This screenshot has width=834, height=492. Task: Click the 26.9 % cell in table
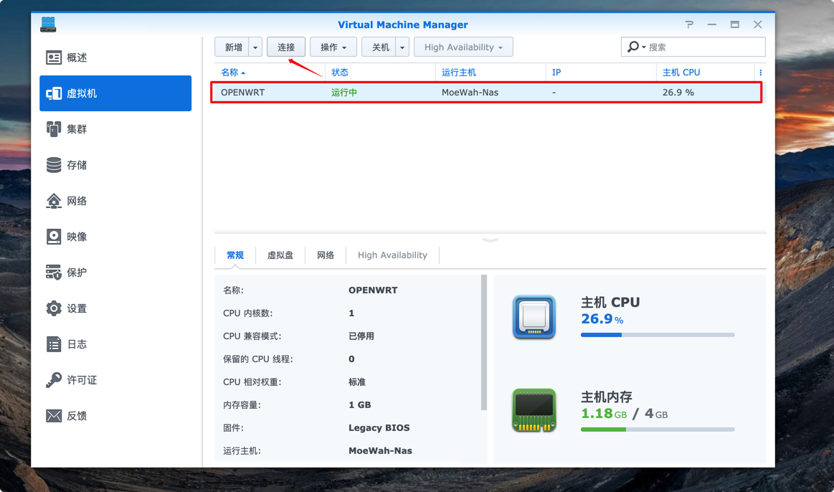click(678, 93)
